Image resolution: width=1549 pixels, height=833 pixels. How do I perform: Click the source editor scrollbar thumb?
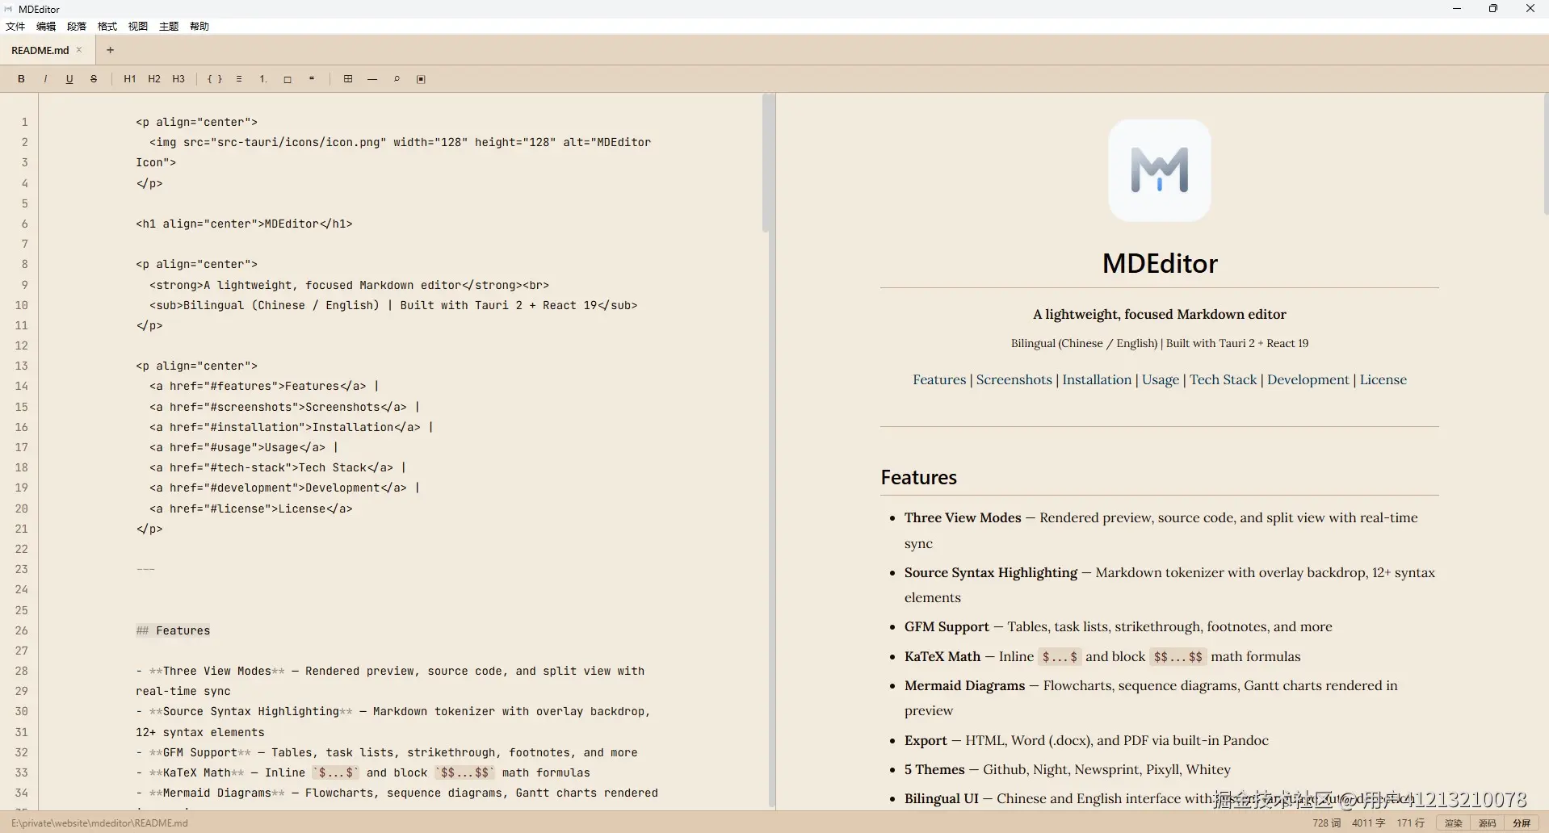[x=766, y=165]
